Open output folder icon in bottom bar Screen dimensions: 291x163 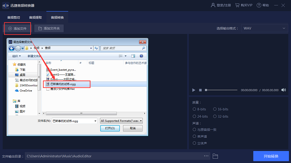tap(215, 156)
